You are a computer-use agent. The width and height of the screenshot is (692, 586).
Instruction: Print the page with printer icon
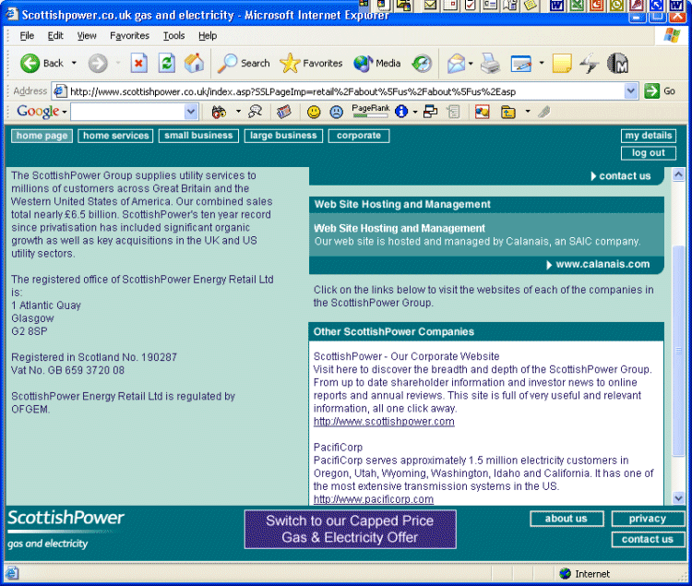click(490, 64)
